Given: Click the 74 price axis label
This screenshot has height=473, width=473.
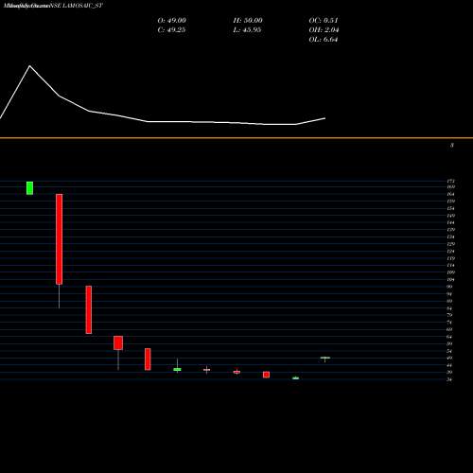Looking at the screenshot, I should coord(449,323).
